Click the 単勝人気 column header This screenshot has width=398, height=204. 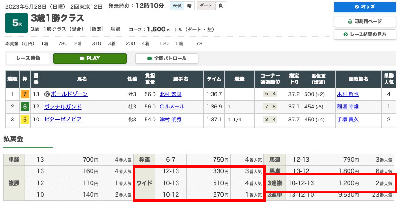389,79
